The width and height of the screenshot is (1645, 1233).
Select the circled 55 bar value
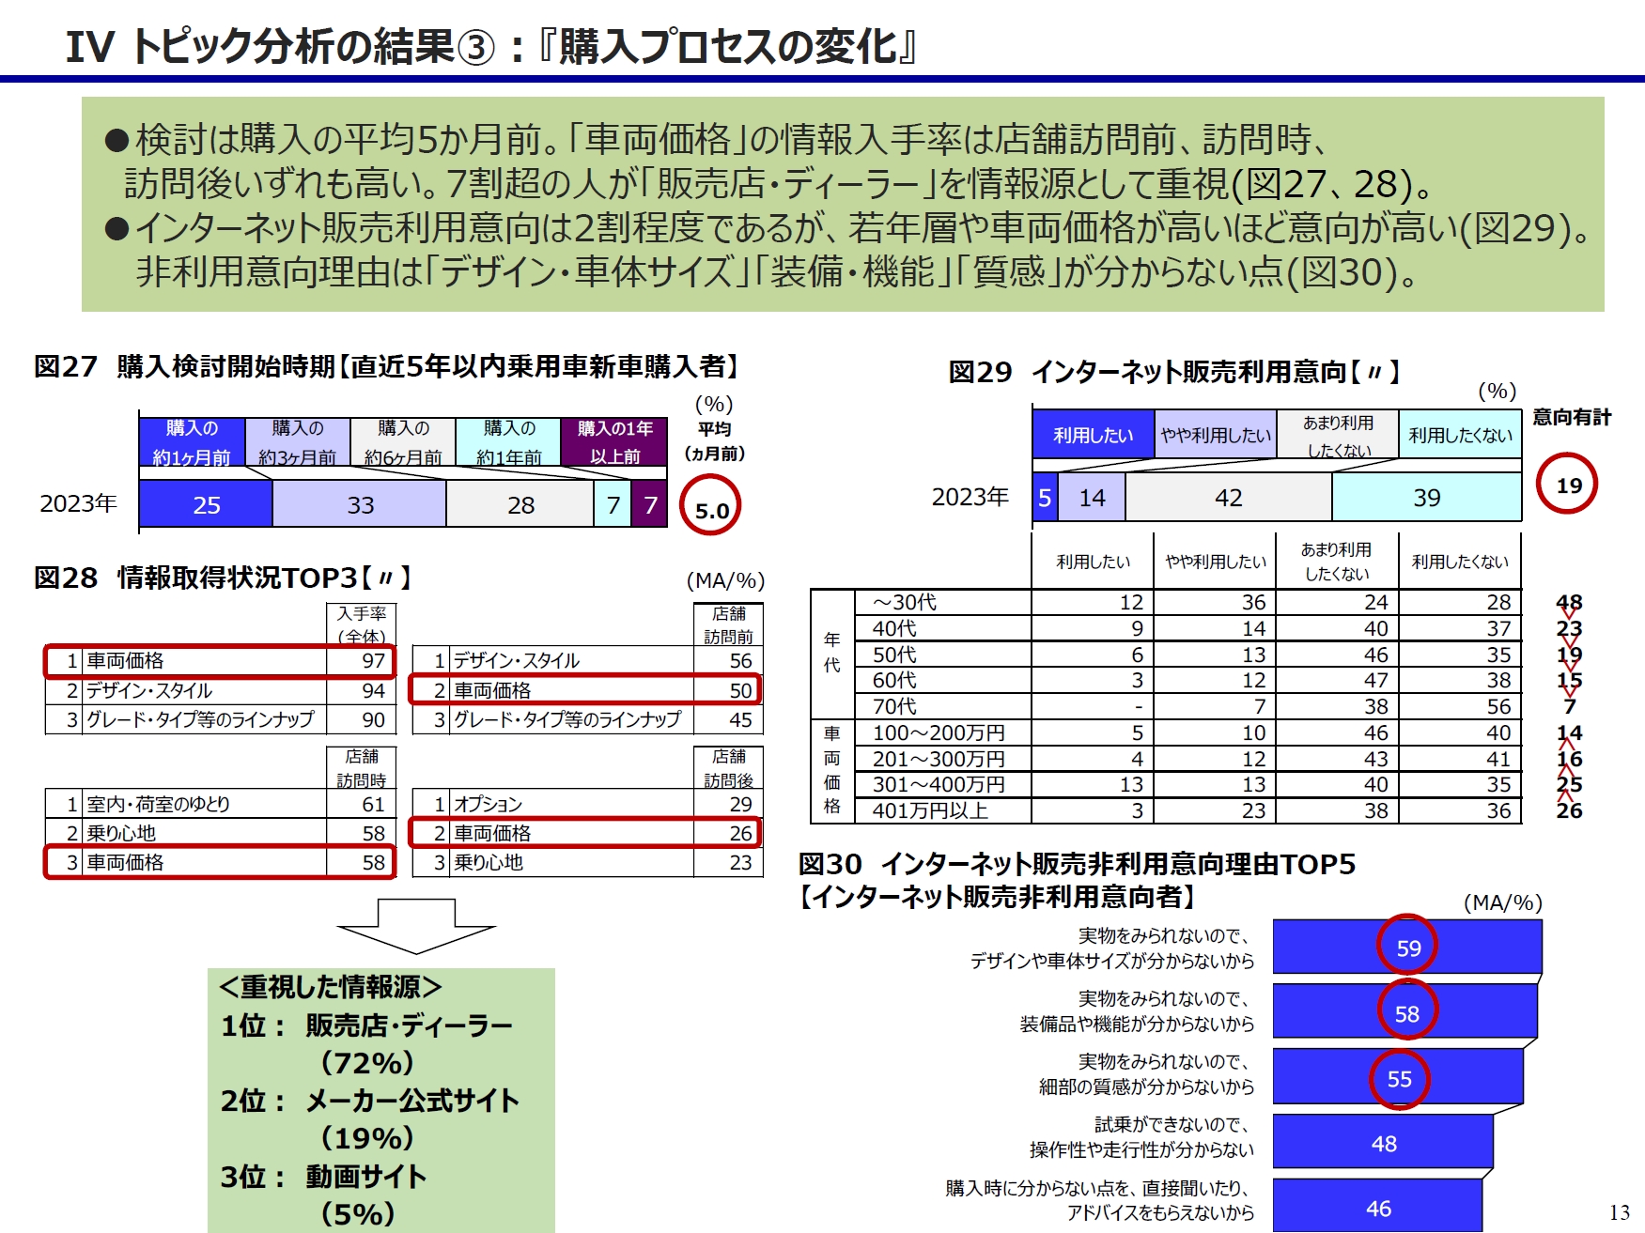click(x=1401, y=1080)
